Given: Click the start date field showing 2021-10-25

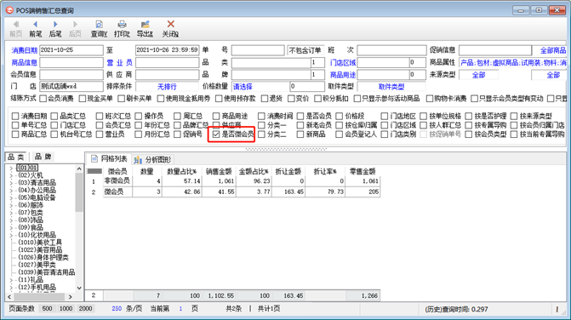Looking at the screenshot, I should (71, 50).
